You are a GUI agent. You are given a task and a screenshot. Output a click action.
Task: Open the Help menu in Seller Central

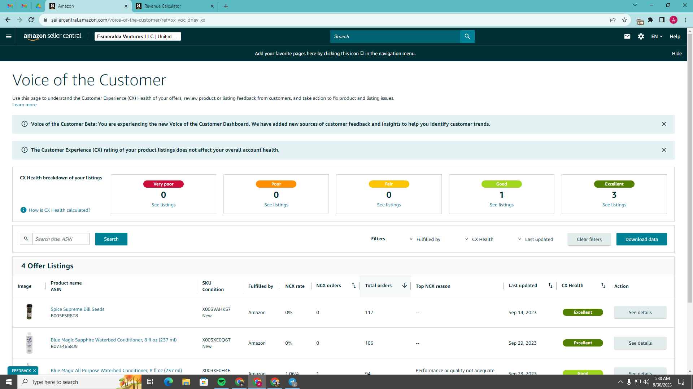pyautogui.click(x=675, y=36)
